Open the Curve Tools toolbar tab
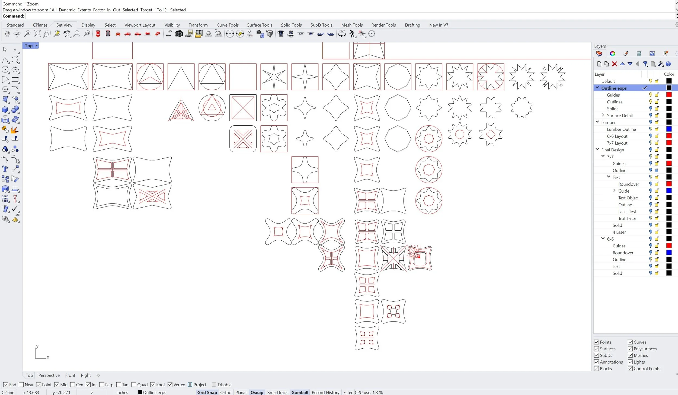 (x=227, y=25)
